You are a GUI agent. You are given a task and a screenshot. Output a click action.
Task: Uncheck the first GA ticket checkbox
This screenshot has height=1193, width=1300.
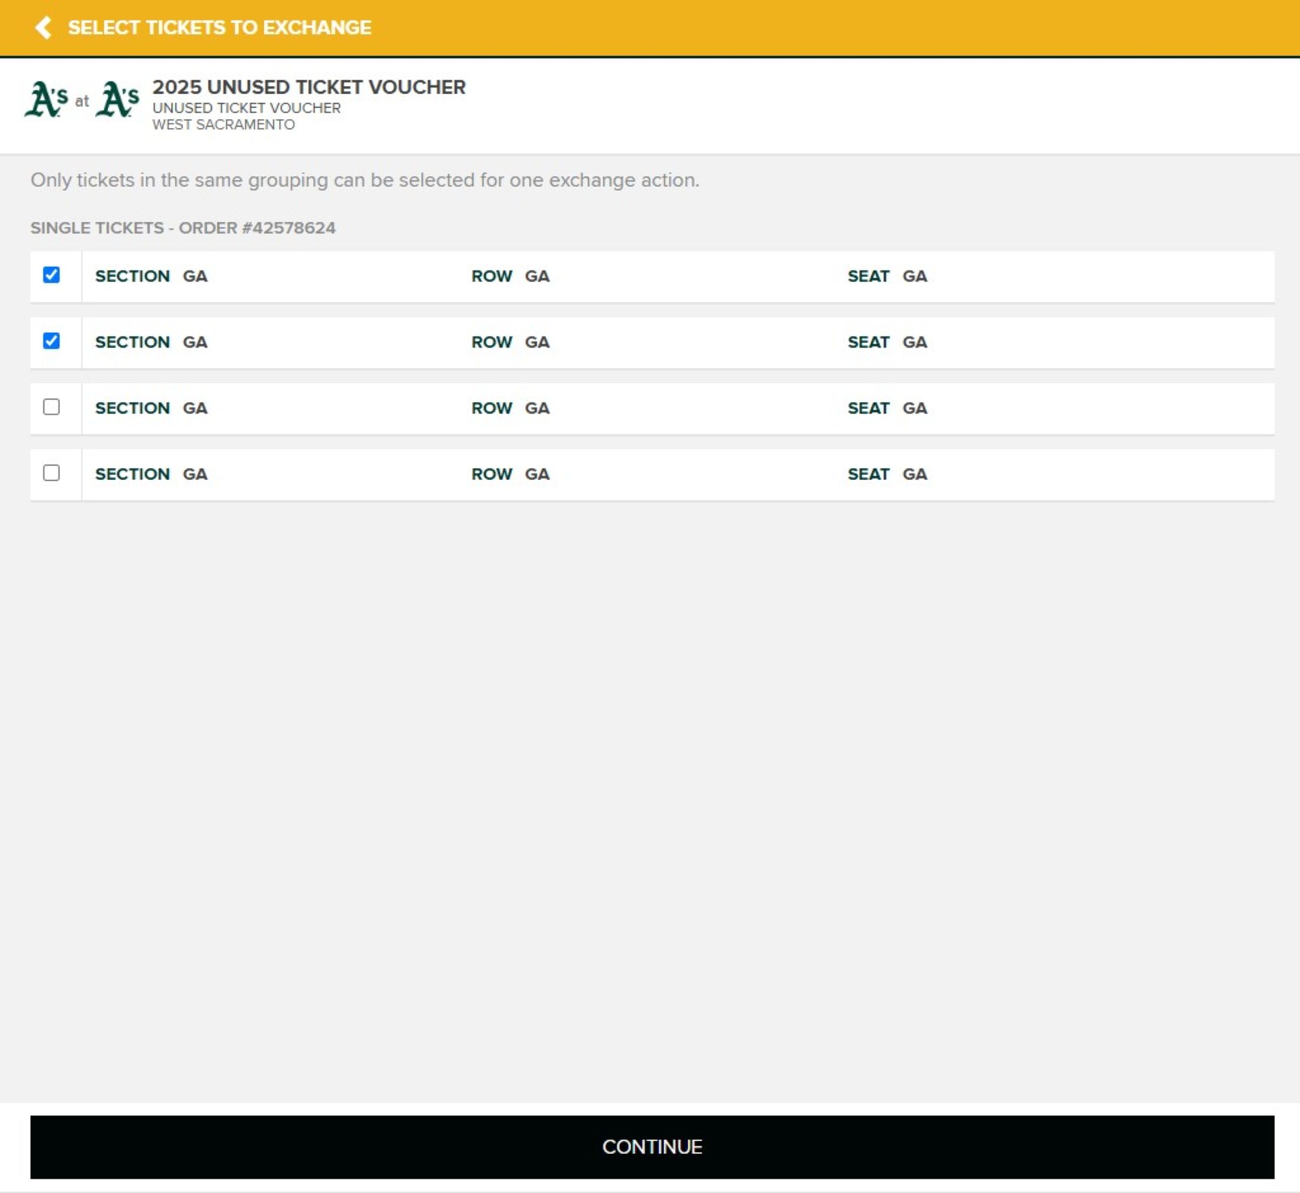[52, 275]
